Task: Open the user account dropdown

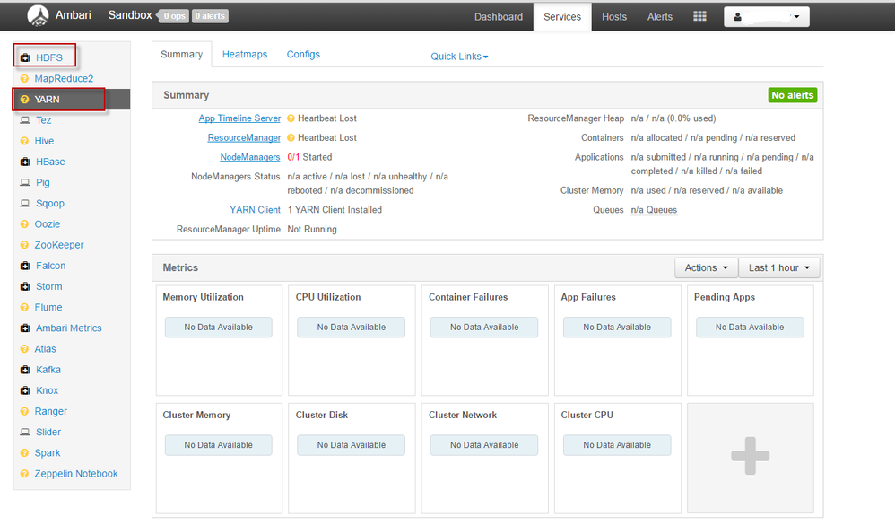Action: point(766,17)
